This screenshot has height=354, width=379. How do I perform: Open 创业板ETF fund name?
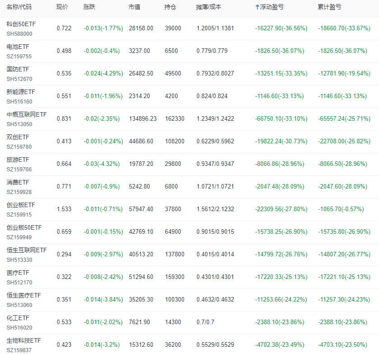point(21,205)
